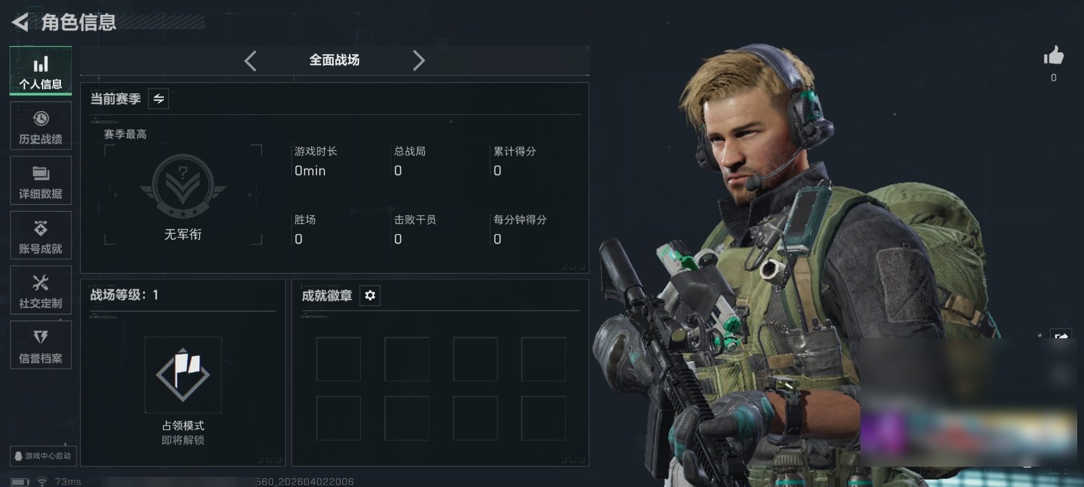Go back using the arrow beside 角色信息
This screenshot has height=487, width=1084.
(x=20, y=22)
